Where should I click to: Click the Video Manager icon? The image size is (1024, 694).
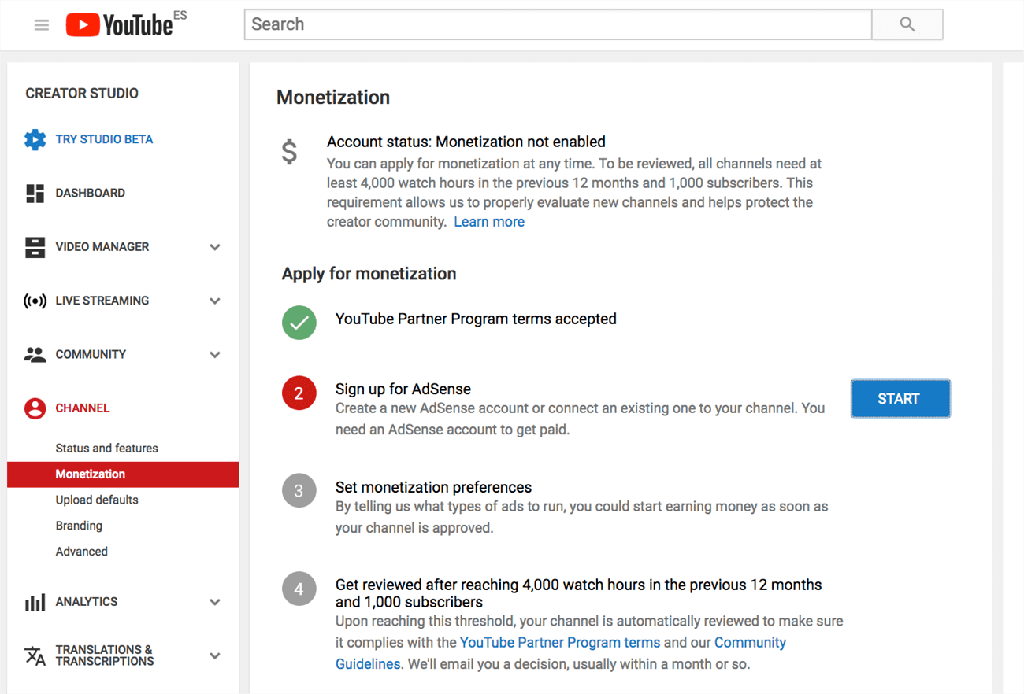(35, 247)
